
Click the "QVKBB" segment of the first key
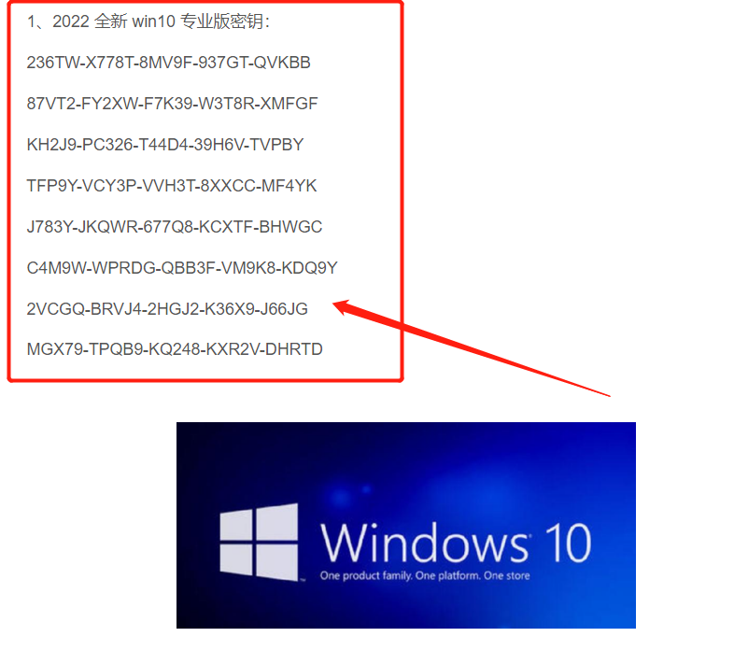click(282, 63)
